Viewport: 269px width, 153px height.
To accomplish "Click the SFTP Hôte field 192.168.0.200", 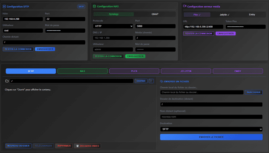I will pos(23,19).
